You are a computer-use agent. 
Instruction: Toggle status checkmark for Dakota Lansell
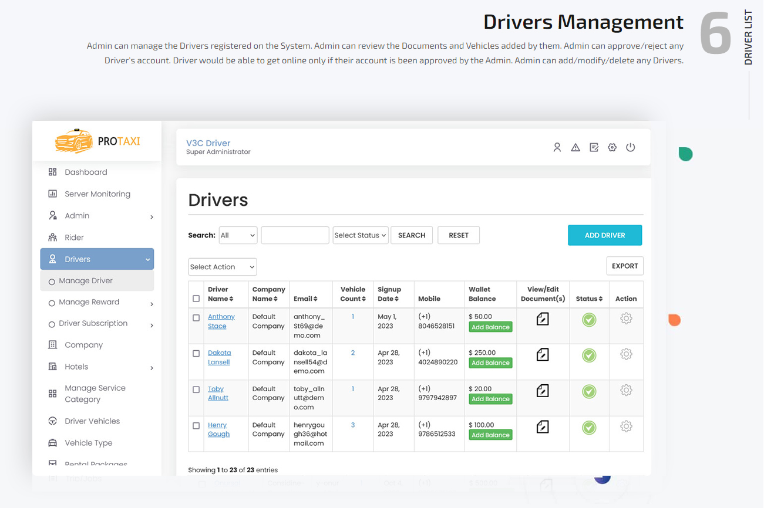[x=589, y=355]
